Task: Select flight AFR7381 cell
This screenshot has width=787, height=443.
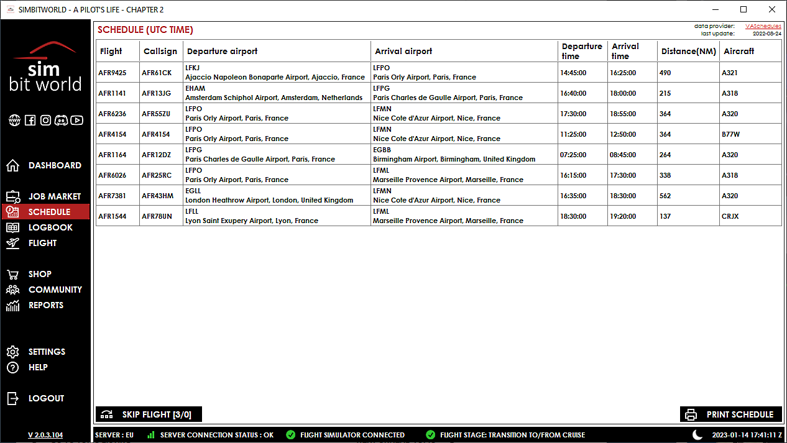Action: click(117, 196)
